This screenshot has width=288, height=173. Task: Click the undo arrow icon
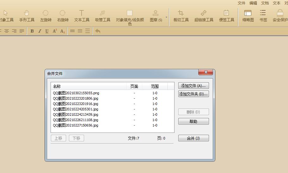(98, 31)
